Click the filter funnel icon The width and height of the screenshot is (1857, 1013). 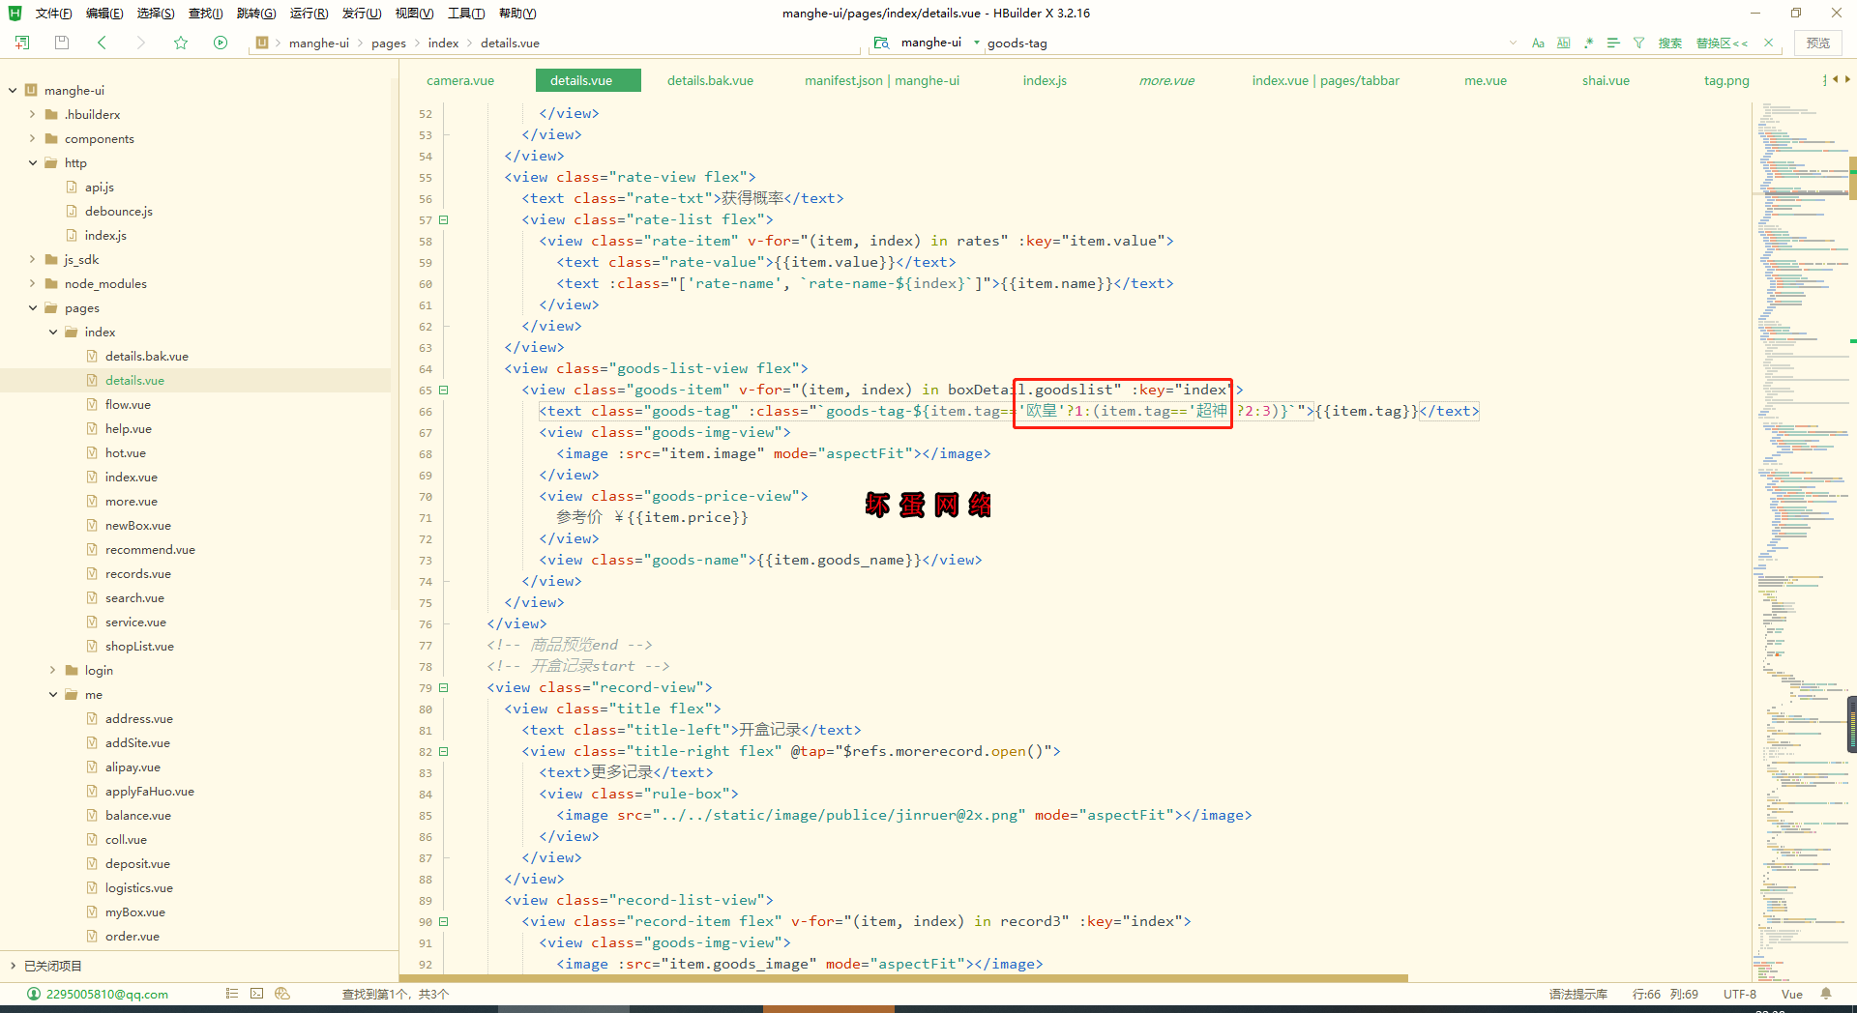[x=1638, y=43]
